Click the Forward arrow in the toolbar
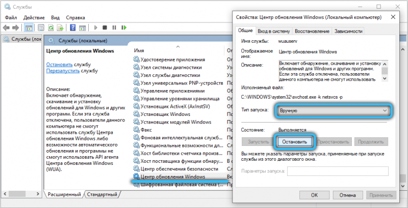 pyautogui.click(x=15, y=27)
